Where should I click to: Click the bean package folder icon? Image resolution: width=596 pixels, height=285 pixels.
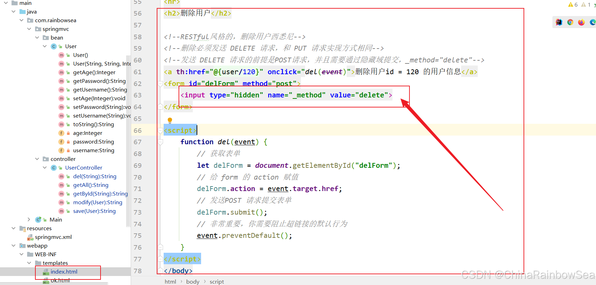coord(46,38)
